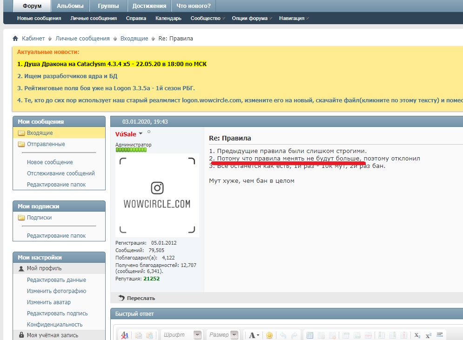Screen dimensions: 463x340
Task: Click the remove text formatting icon
Action: tap(125, 335)
